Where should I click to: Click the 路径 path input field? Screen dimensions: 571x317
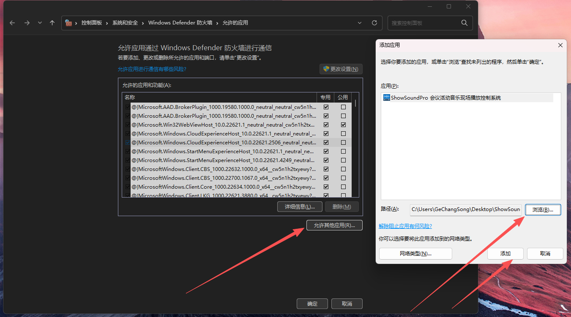[x=466, y=210]
